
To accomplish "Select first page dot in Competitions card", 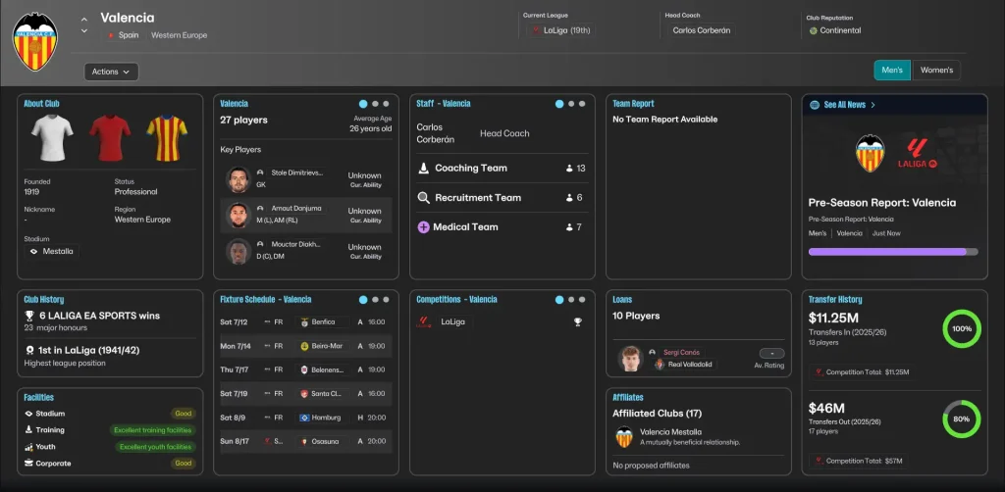I will point(559,300).
